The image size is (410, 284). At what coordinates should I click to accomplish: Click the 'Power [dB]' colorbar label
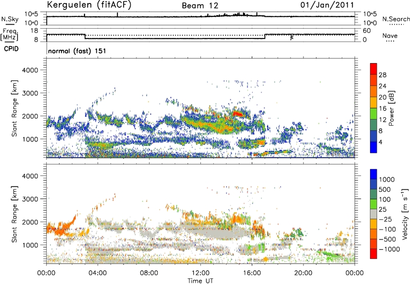391,108
